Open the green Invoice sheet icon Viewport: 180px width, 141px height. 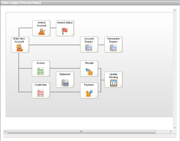(41, 71)
